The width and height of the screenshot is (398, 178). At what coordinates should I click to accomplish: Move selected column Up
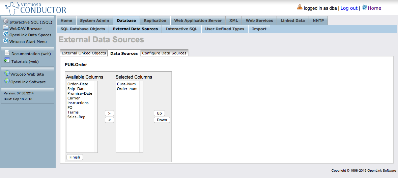click(159, 113)
